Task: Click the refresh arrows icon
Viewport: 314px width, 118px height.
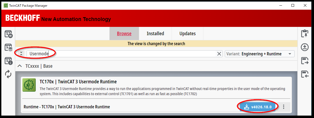Action: 8,74
